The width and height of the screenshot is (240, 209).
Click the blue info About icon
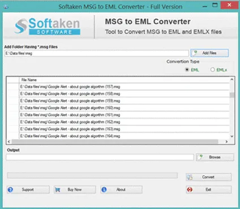(104, 190)
